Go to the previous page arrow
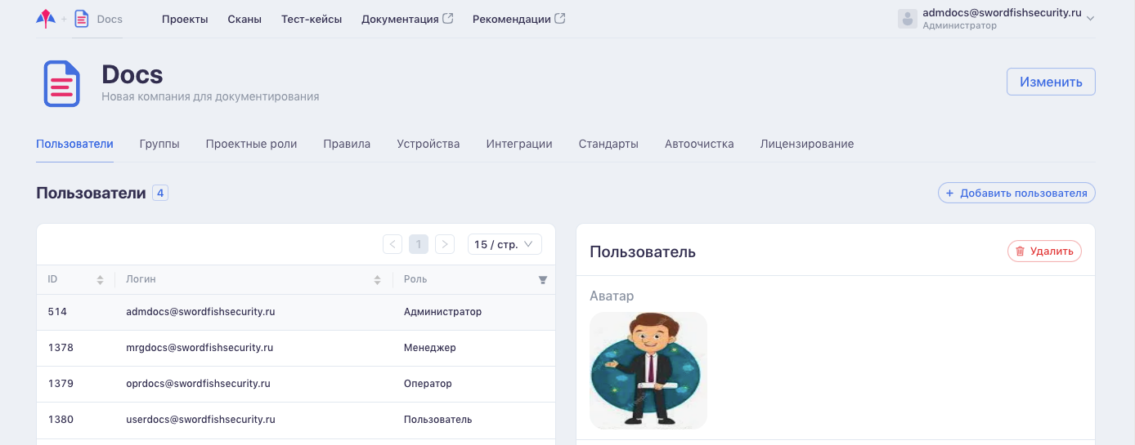 (x=393, y=244)
